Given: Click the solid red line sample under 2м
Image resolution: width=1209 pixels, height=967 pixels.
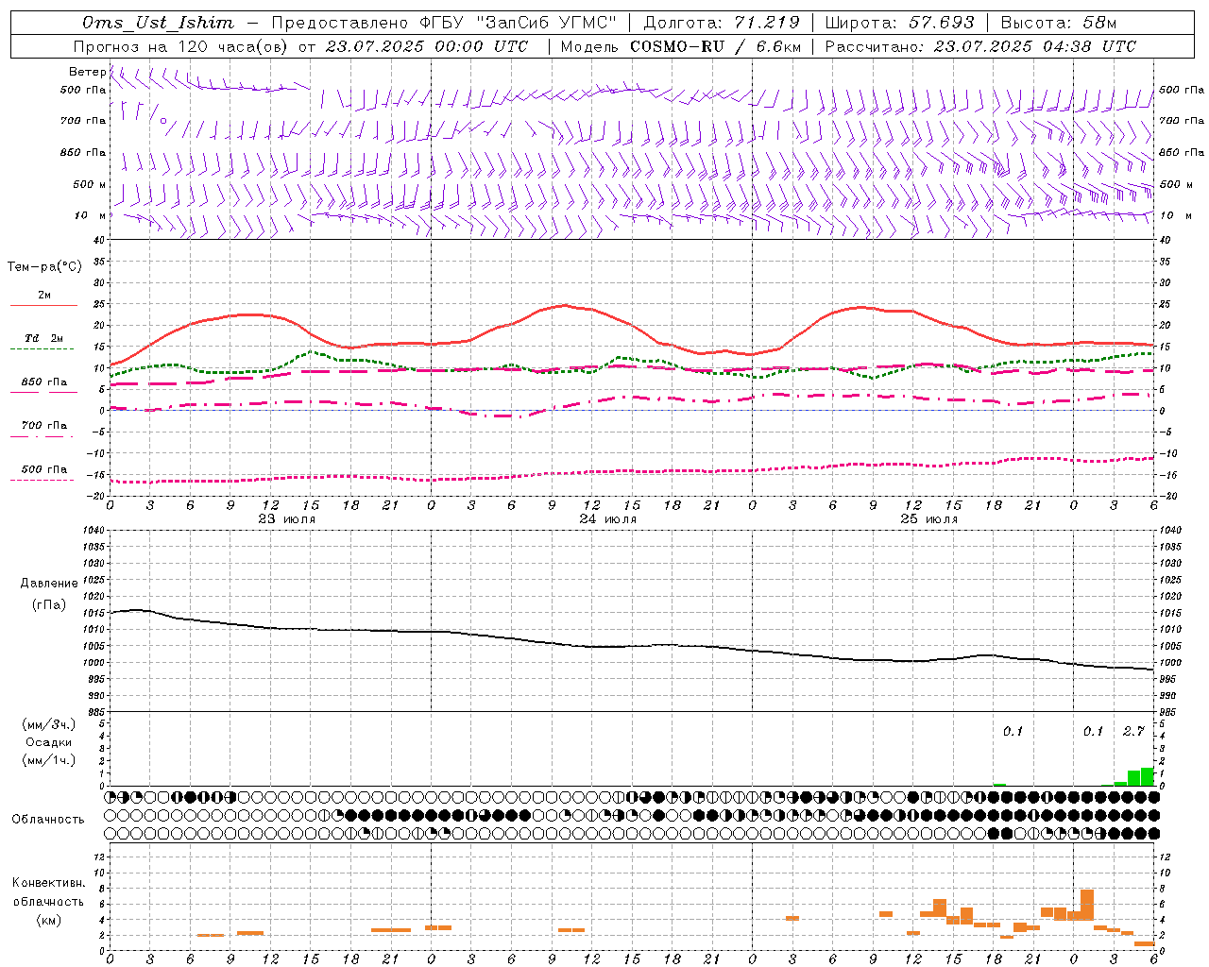Looking at the screenshot, I should [43, 305].
